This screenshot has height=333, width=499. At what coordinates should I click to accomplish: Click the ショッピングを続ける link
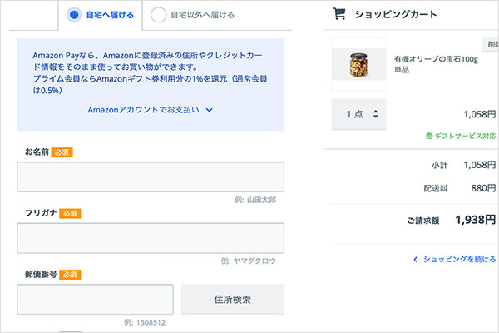(460, 260)
